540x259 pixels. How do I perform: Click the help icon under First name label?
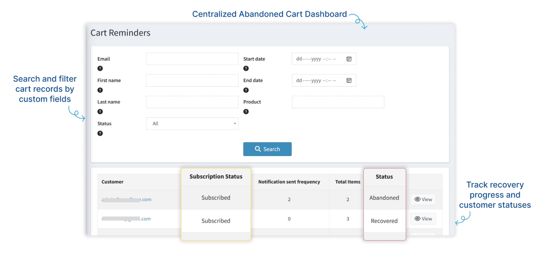[x=100, y=90]
